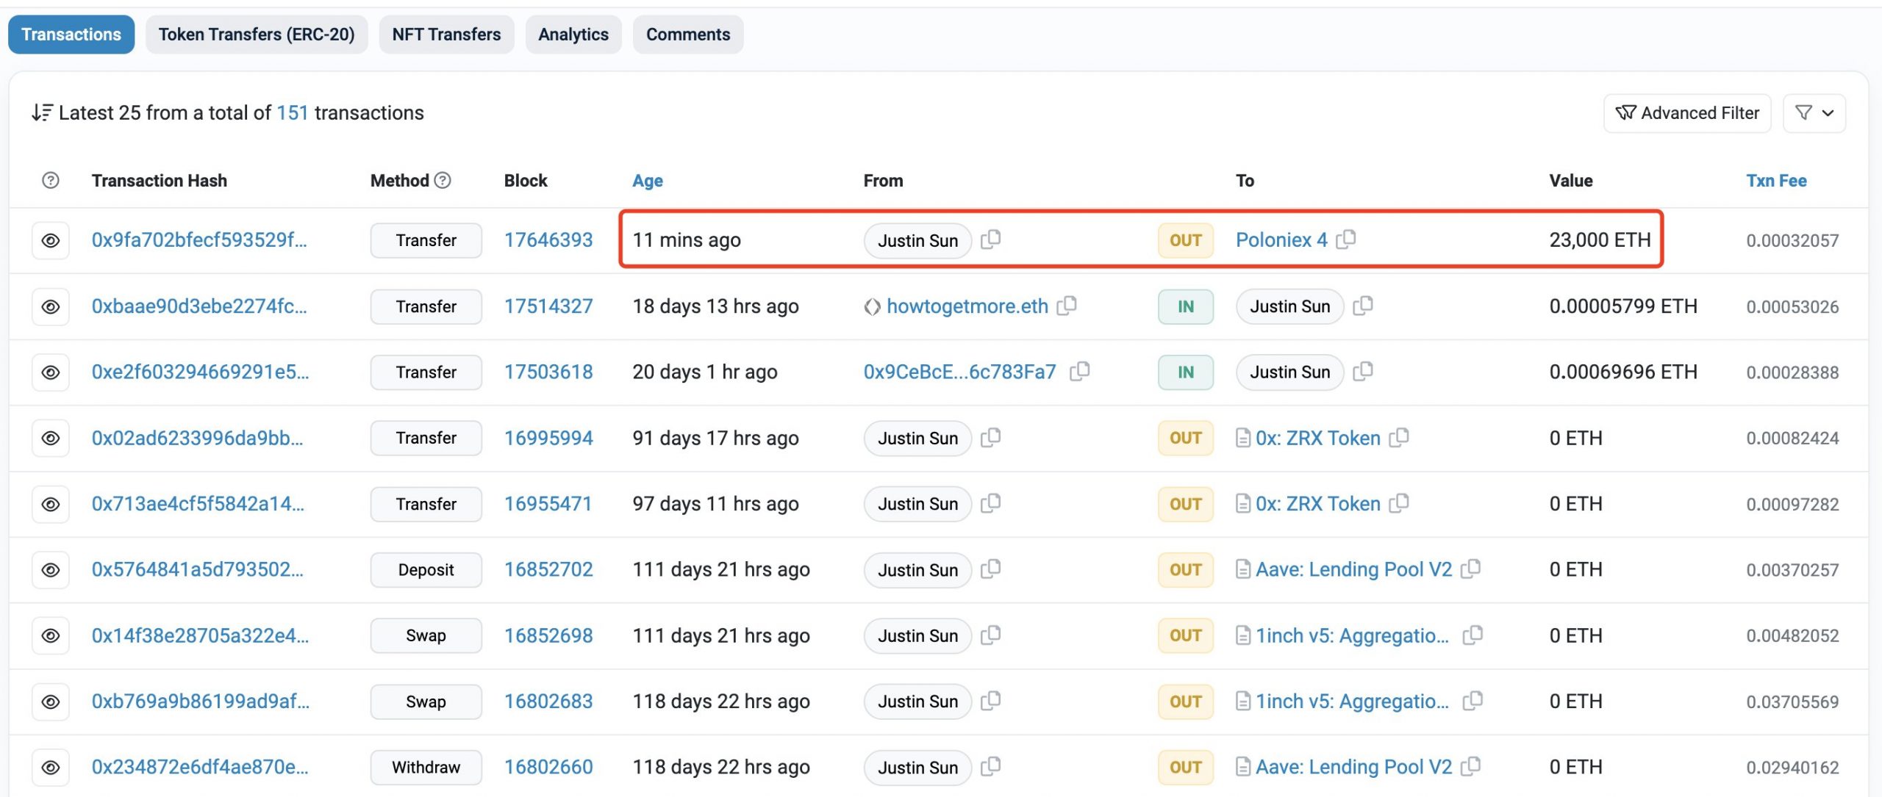Image resolution: width=1882 pixels, height=797 pixels.
Task: Preview transaction 0x02ad6233996da9bb with the eye icon
Action: pyautogui.click(x=50, y=438)
